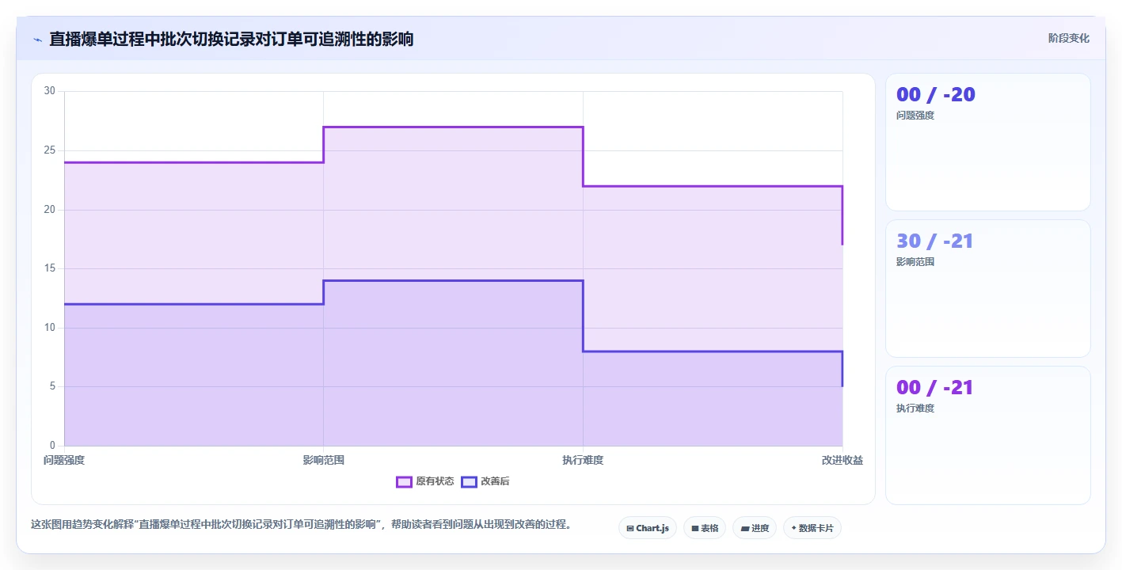Open the 问题强度 data card
Image resolution: width=1122 pixels, height=570 pixels.
987,142
